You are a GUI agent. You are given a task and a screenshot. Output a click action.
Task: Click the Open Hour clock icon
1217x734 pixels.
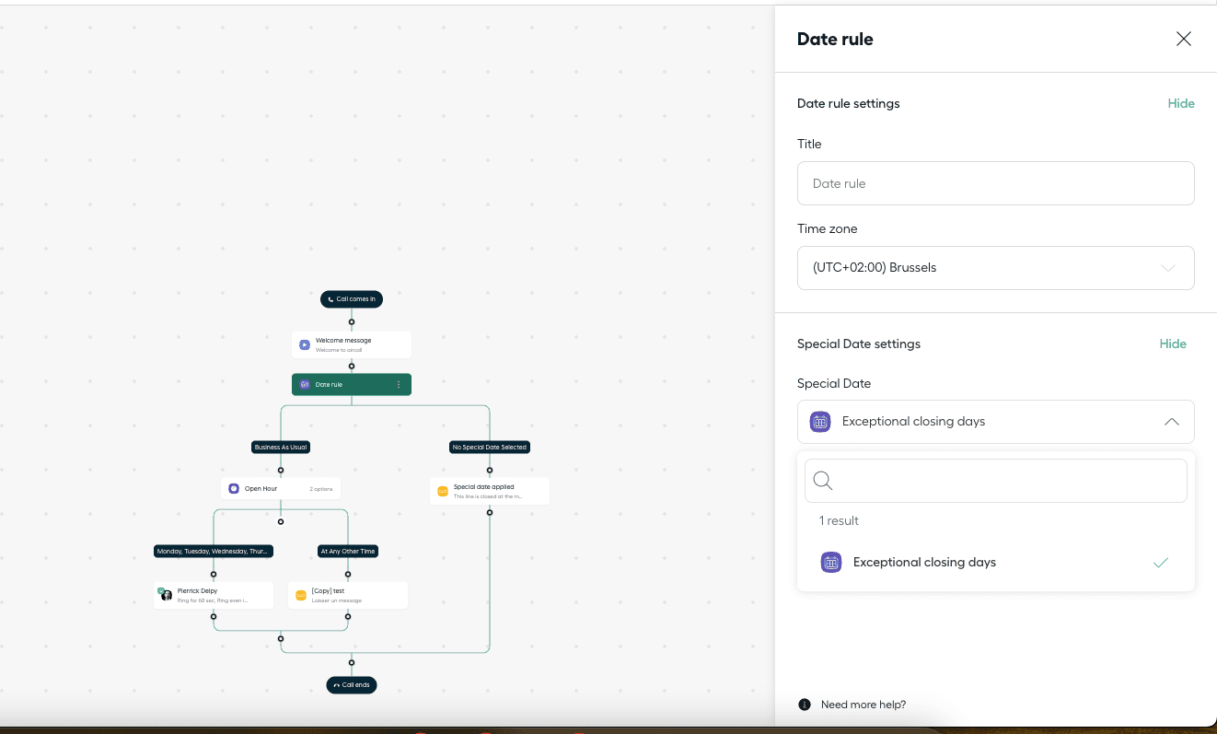coord(234,488)
